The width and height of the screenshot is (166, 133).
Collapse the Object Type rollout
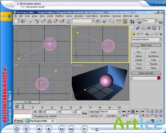pyautogui.click(x=146, y=45)
